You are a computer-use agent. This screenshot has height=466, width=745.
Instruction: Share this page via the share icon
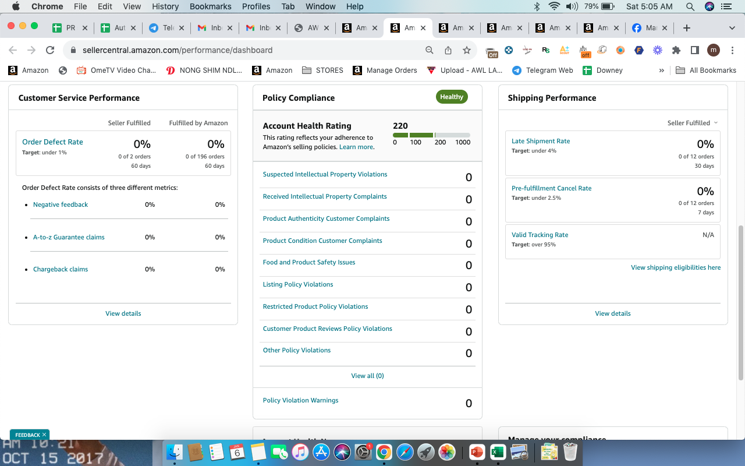[448, 50]
